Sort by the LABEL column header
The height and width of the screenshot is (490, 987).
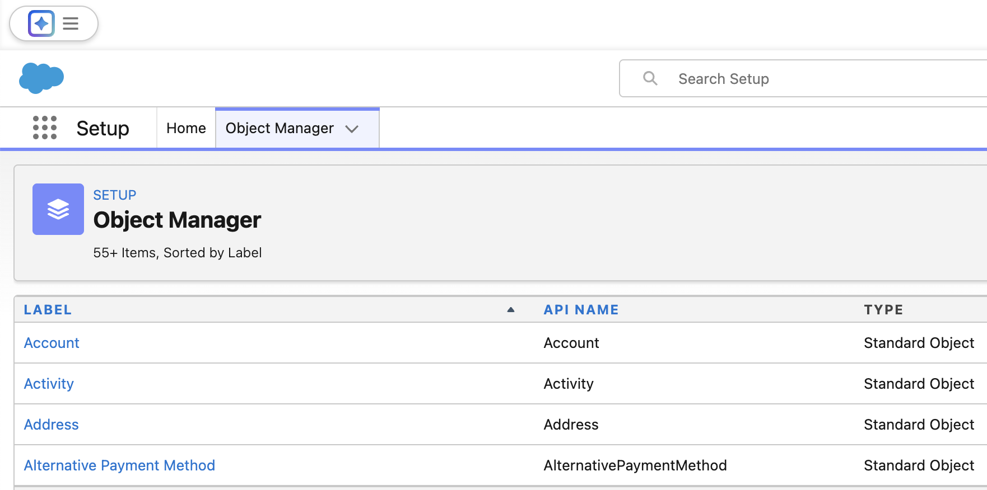point(48,310)
